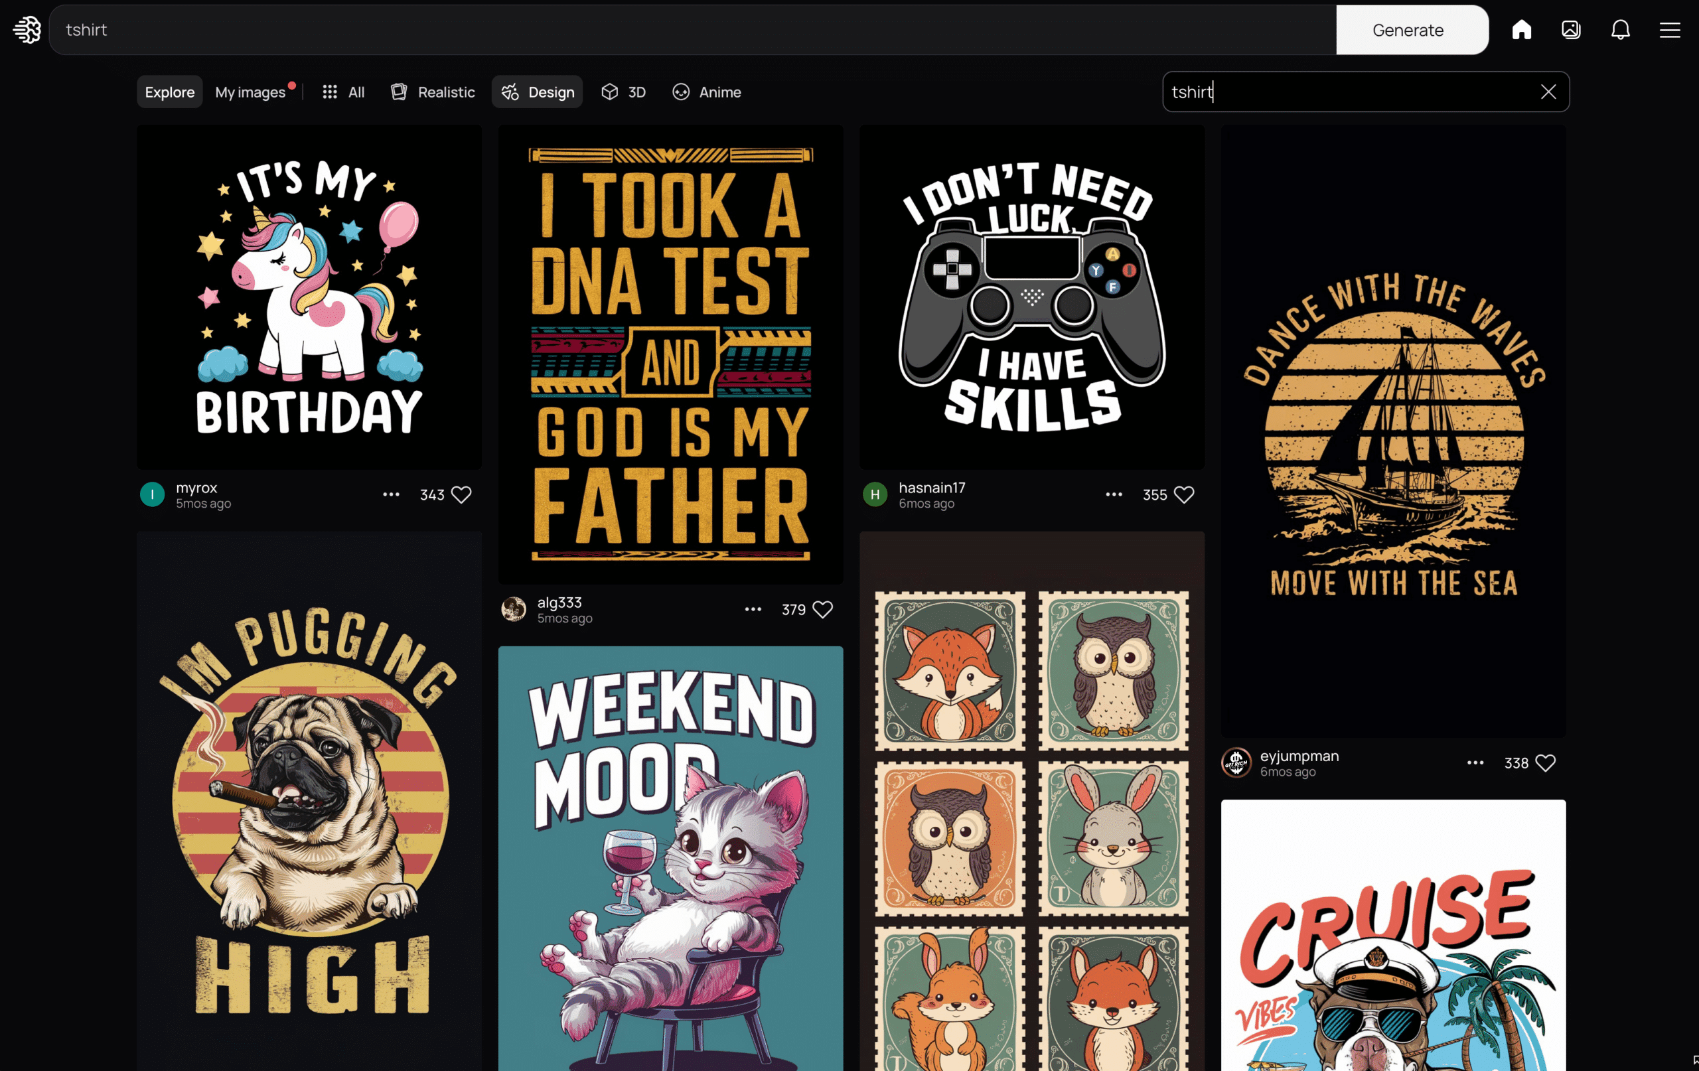
Task: Click the Generate button
Action: point(1412,30)
